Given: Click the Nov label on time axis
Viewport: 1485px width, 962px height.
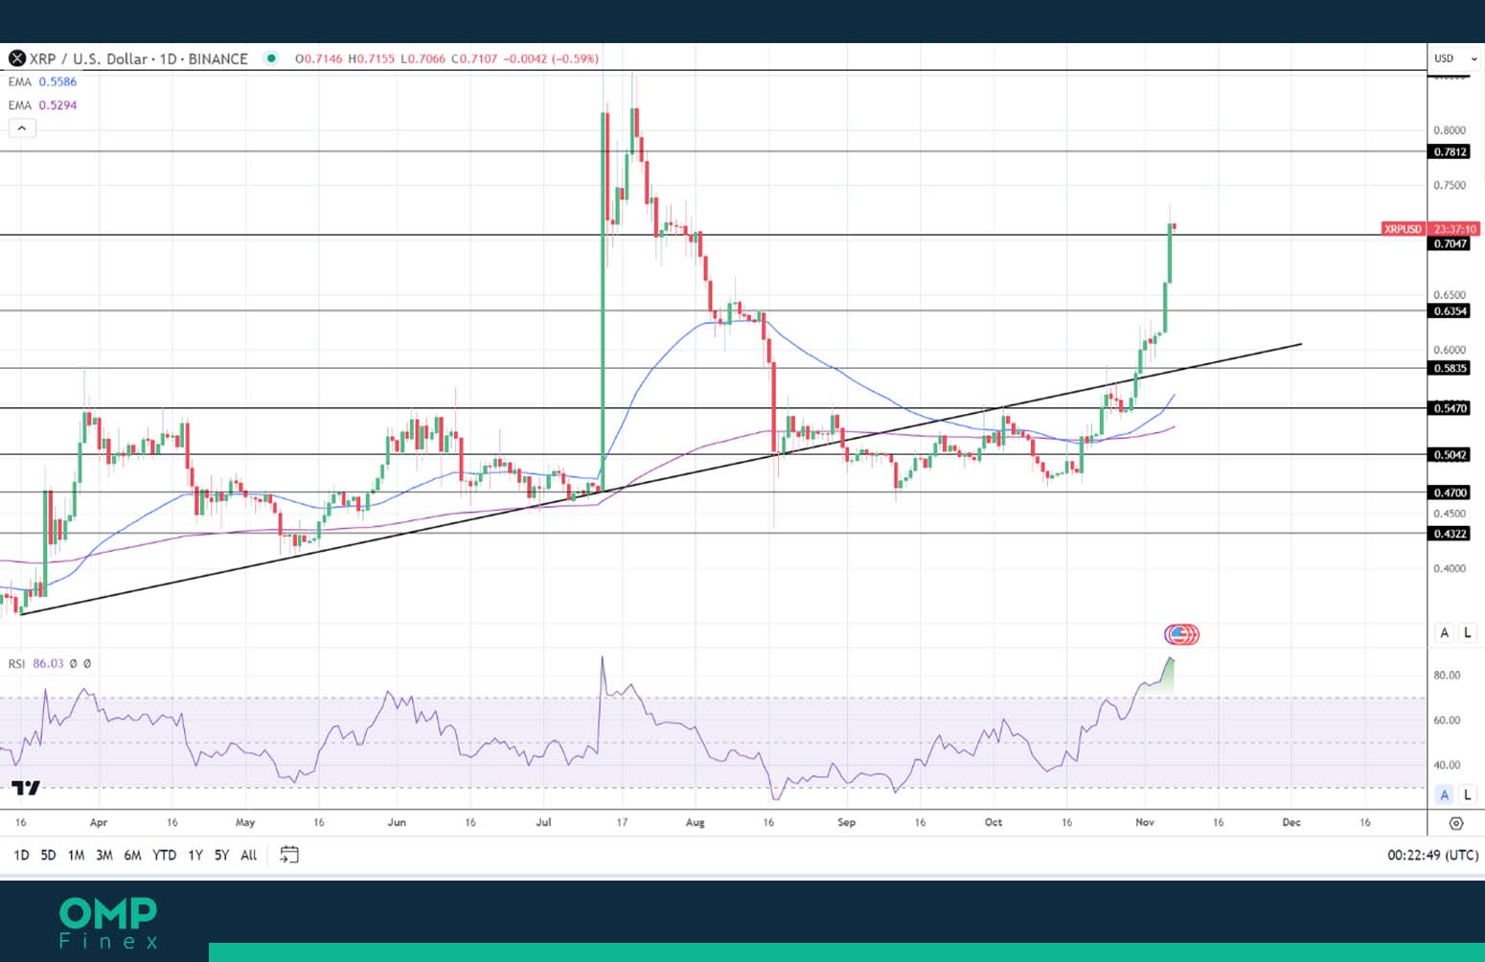Looking at the screenshot, I should pos(1144,822).
